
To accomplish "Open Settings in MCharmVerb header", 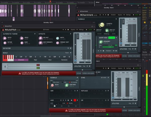I will [x=128, y=15].
